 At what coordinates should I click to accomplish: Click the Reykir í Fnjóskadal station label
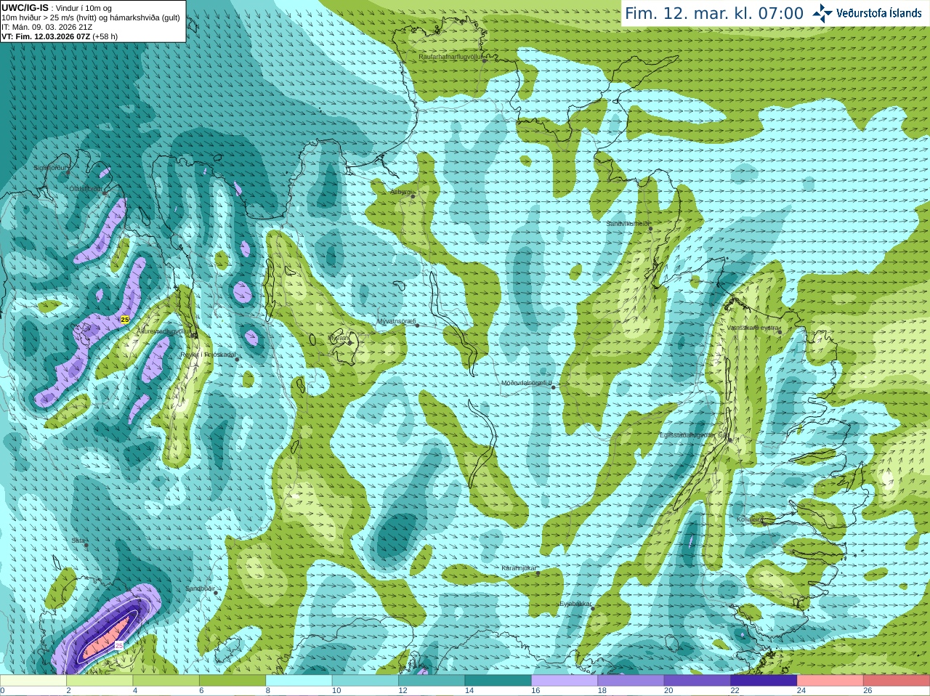tap(209, 355)
